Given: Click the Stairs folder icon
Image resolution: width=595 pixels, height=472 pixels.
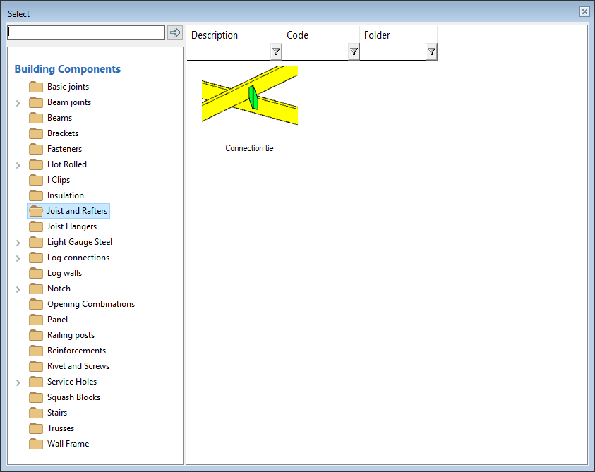Looking at the screenshot, I should tap(36, 413).
